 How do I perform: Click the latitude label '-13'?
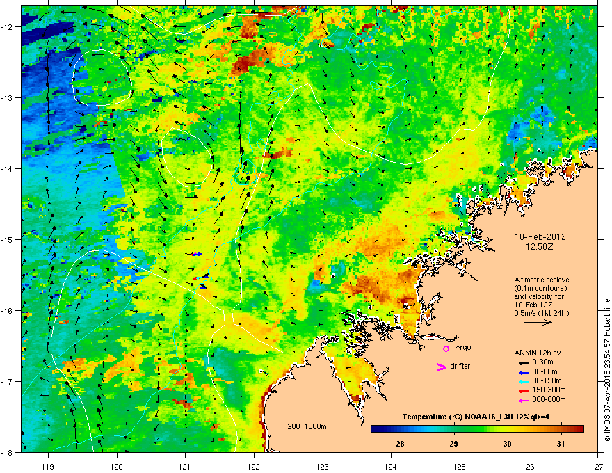[7, 97]
